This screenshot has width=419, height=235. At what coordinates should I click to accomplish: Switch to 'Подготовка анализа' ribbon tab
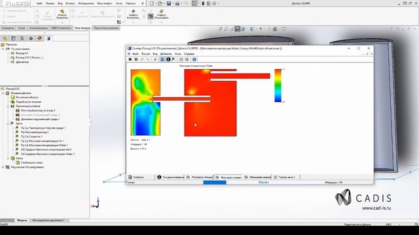click(106, 28)
